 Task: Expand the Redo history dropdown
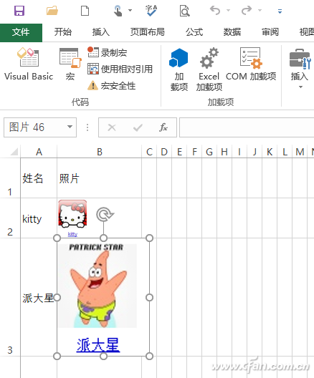click(260, 10)
